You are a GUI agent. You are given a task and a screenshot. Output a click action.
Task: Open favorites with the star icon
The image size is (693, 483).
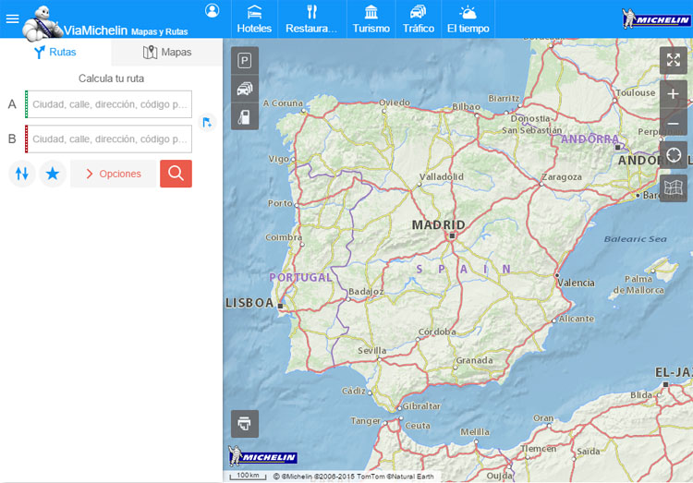tap(53, 174)
